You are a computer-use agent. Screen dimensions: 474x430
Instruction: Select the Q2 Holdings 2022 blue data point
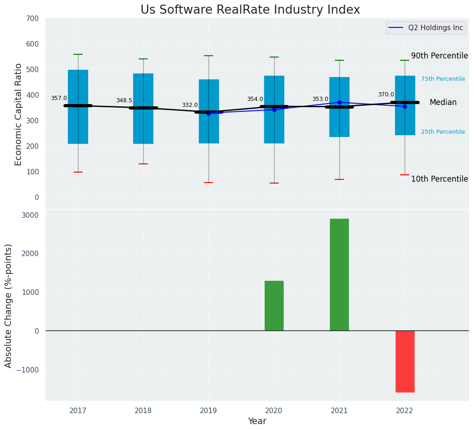click(405, 106)
